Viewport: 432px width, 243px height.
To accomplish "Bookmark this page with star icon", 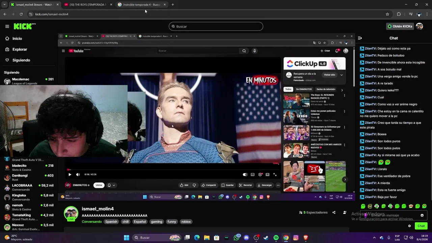I will pyautogui.click(x=387, y=14).
